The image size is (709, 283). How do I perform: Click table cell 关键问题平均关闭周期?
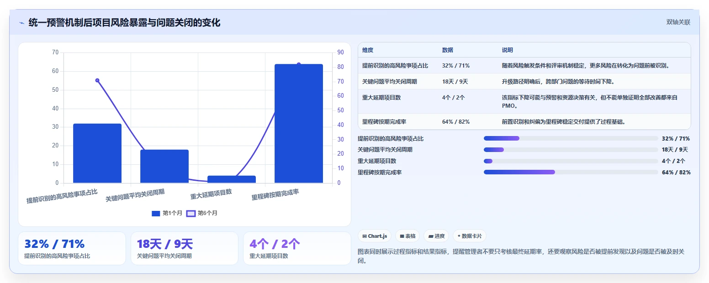click(x=390, y=82)
